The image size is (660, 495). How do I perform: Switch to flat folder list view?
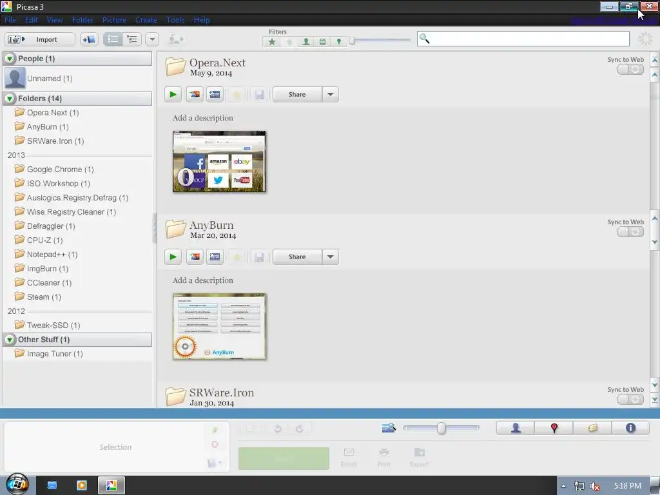tap(113, 39)
